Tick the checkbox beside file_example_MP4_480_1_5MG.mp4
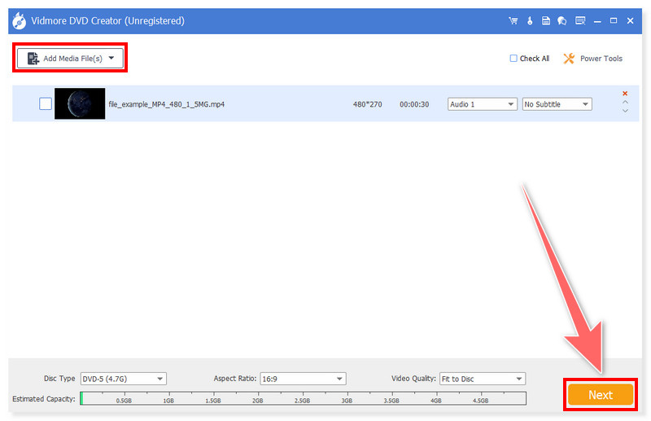The width and height of the screenshot is (651, 421). [x=46, y=104]
